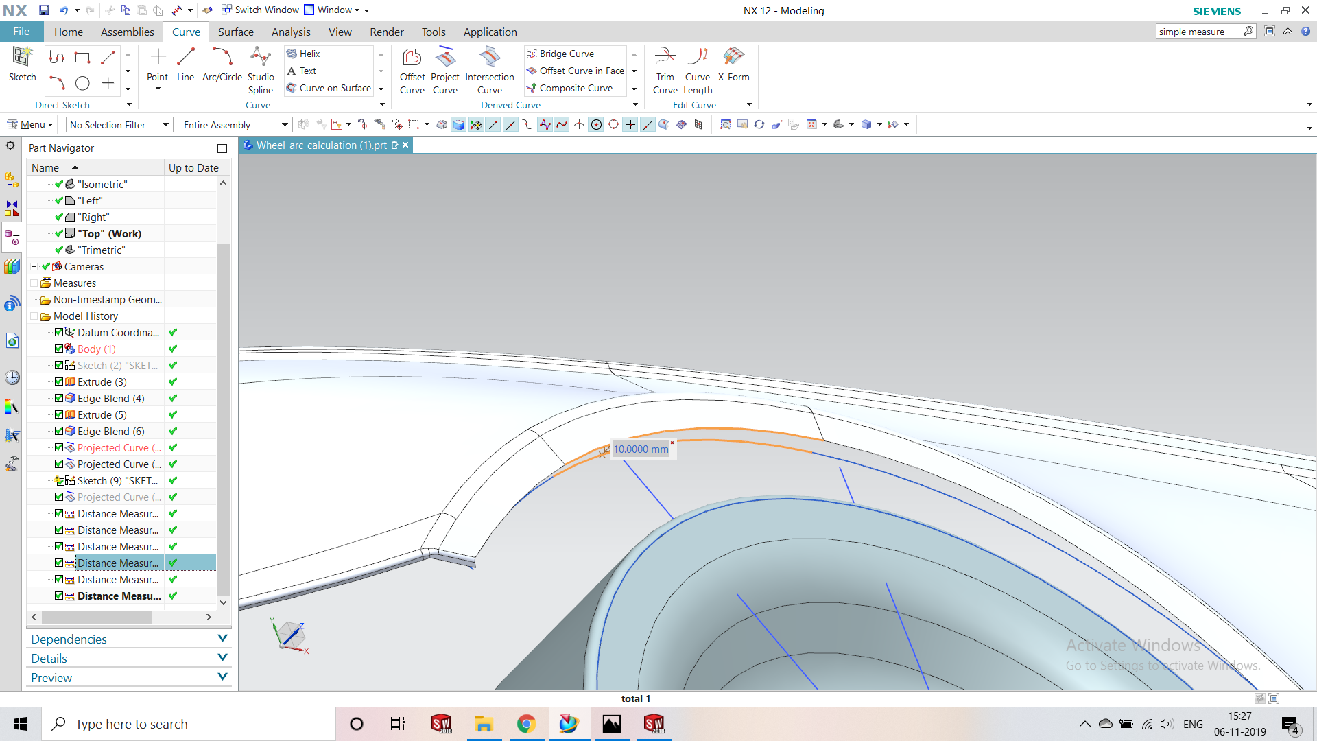Select the Studio Spline tool

261,69
